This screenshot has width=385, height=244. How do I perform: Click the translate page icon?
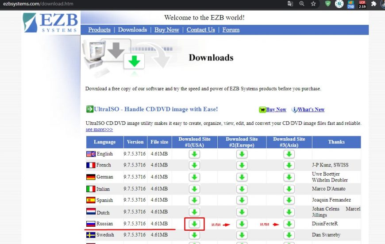[x=290, y=4]
